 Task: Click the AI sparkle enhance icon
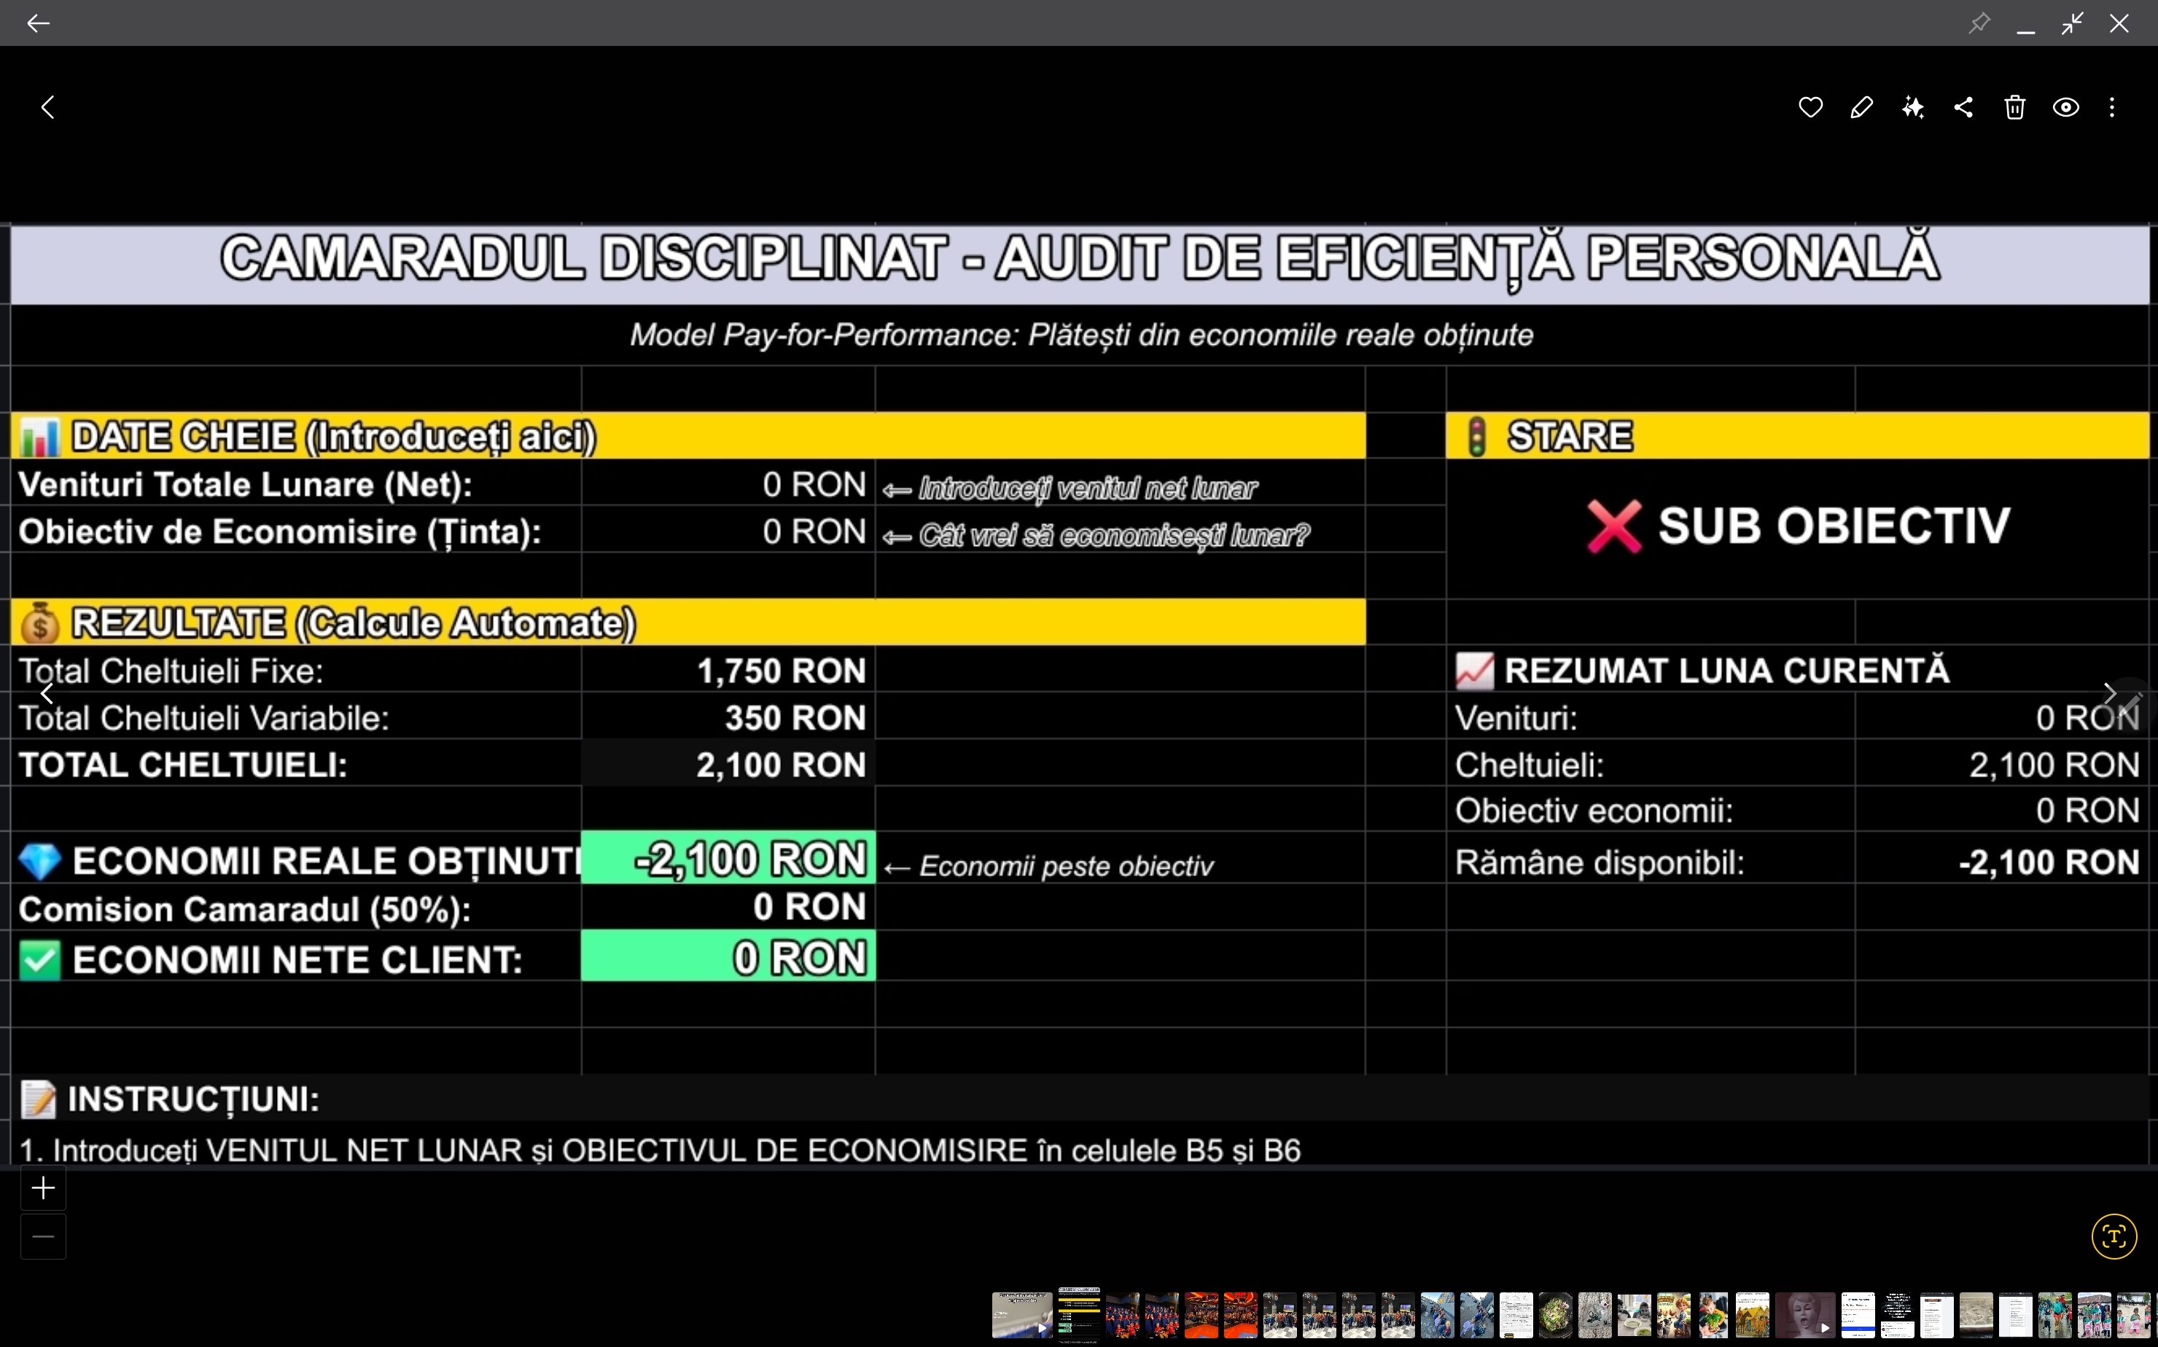tap(1912, 108)
